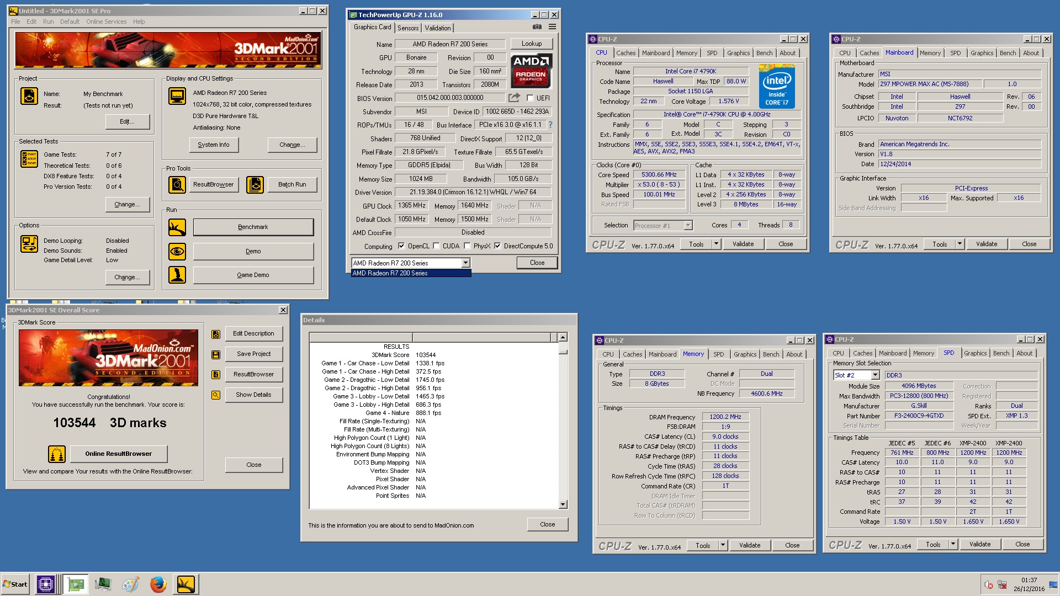Click the Save Project floppy icon
The width and height of the screenshot is (1060, 596).
[x=216, y=354]
